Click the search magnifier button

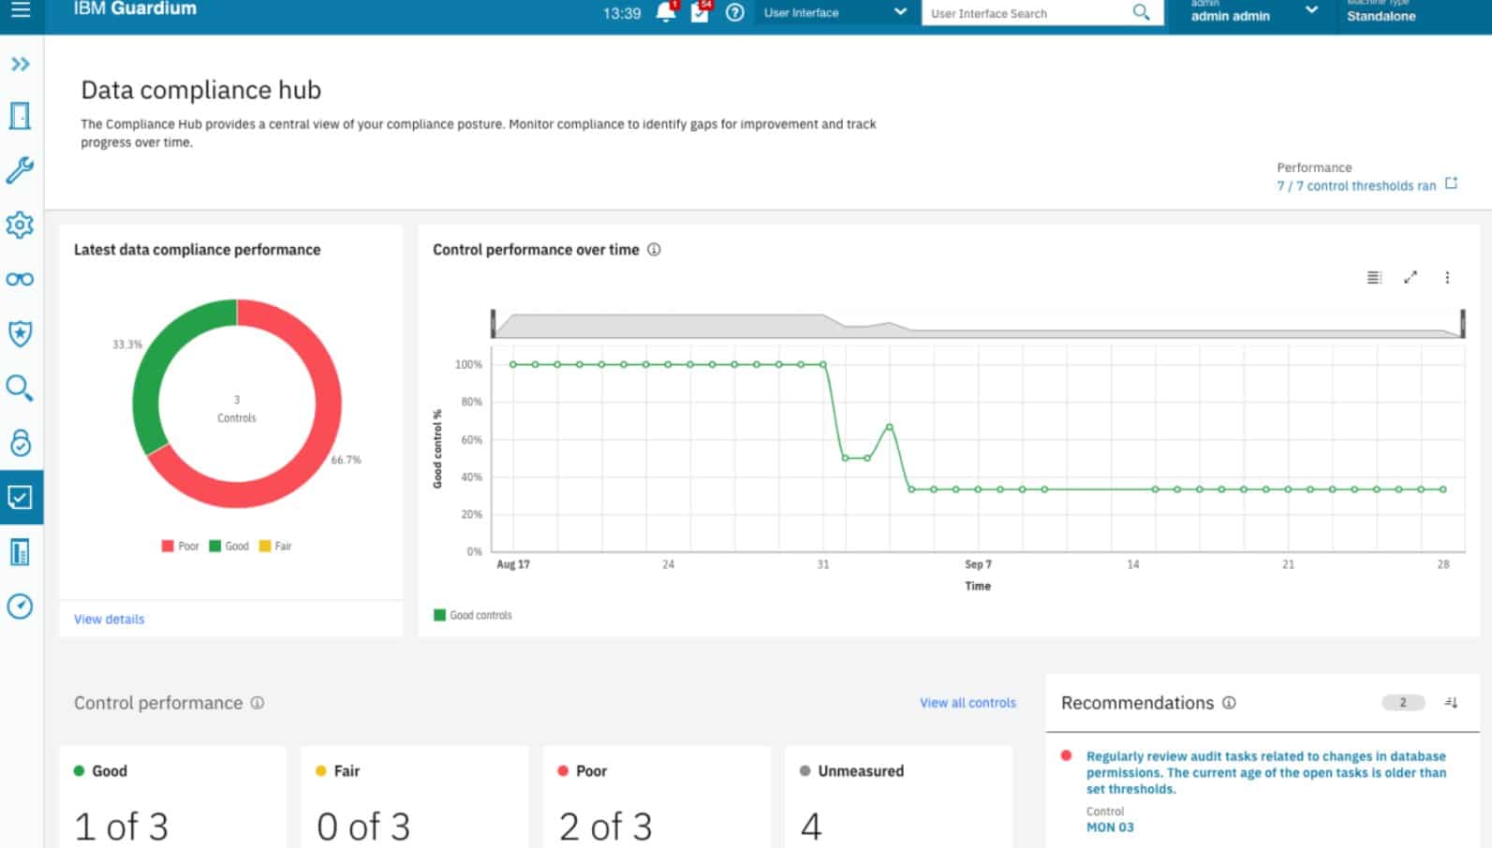(1141, 12)
